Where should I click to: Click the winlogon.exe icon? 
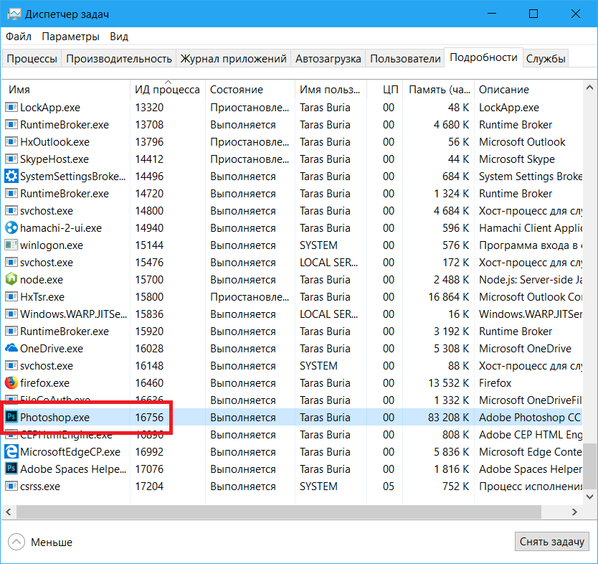11,245
